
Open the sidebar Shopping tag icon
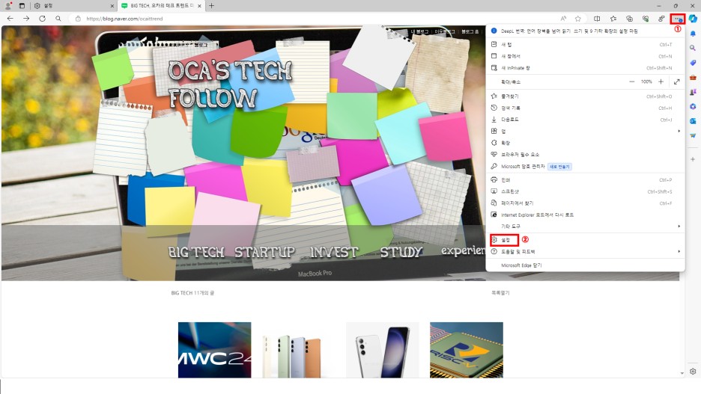point(693,63)
